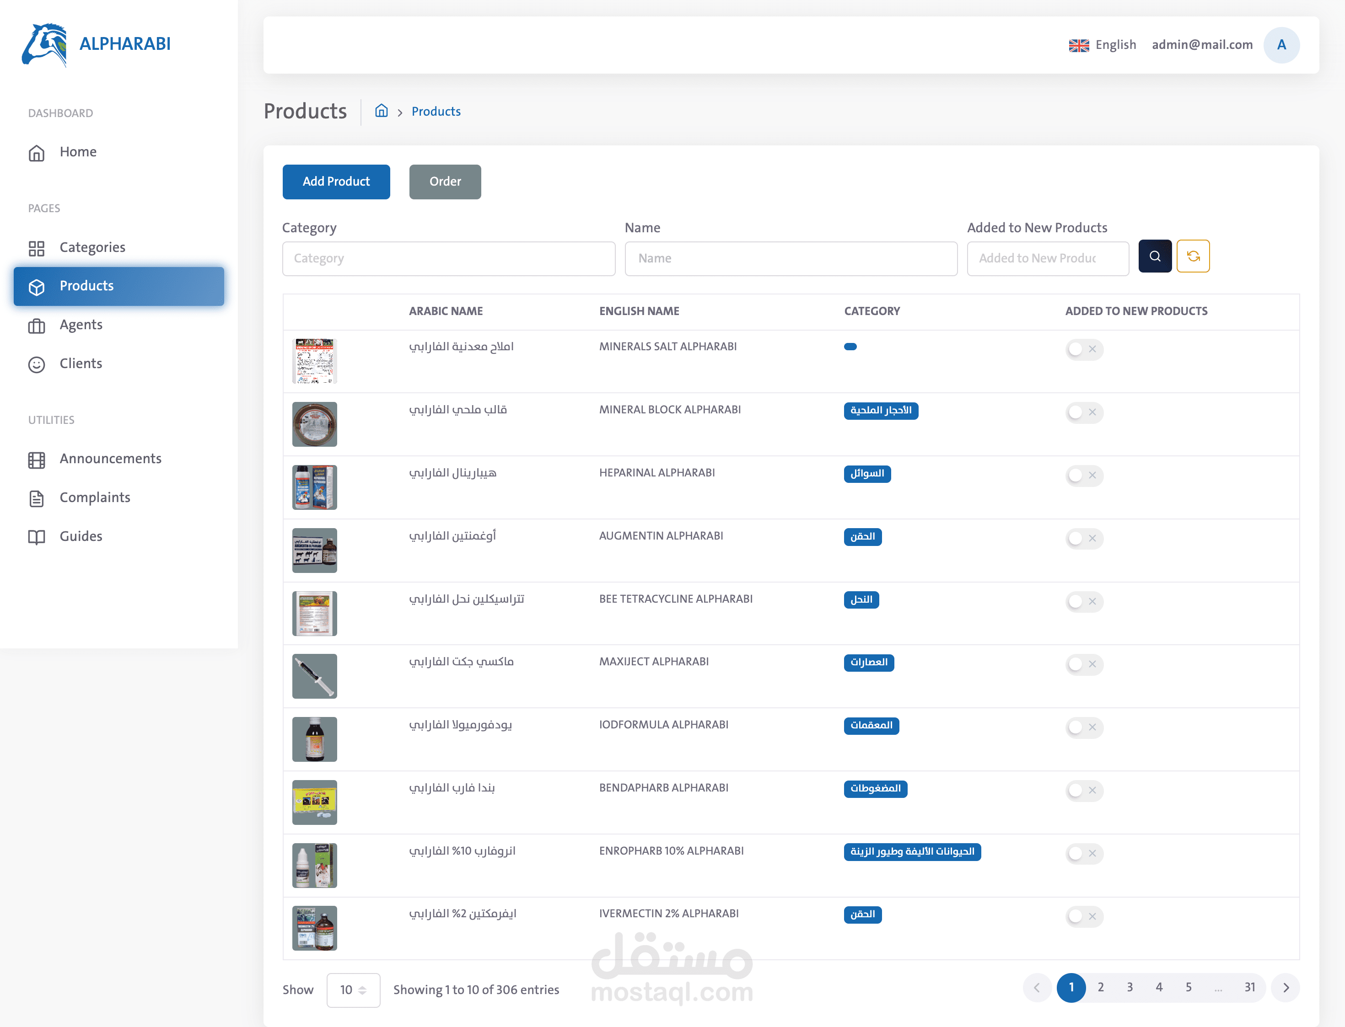Click the orange reset filters icon

(1193, 256)
